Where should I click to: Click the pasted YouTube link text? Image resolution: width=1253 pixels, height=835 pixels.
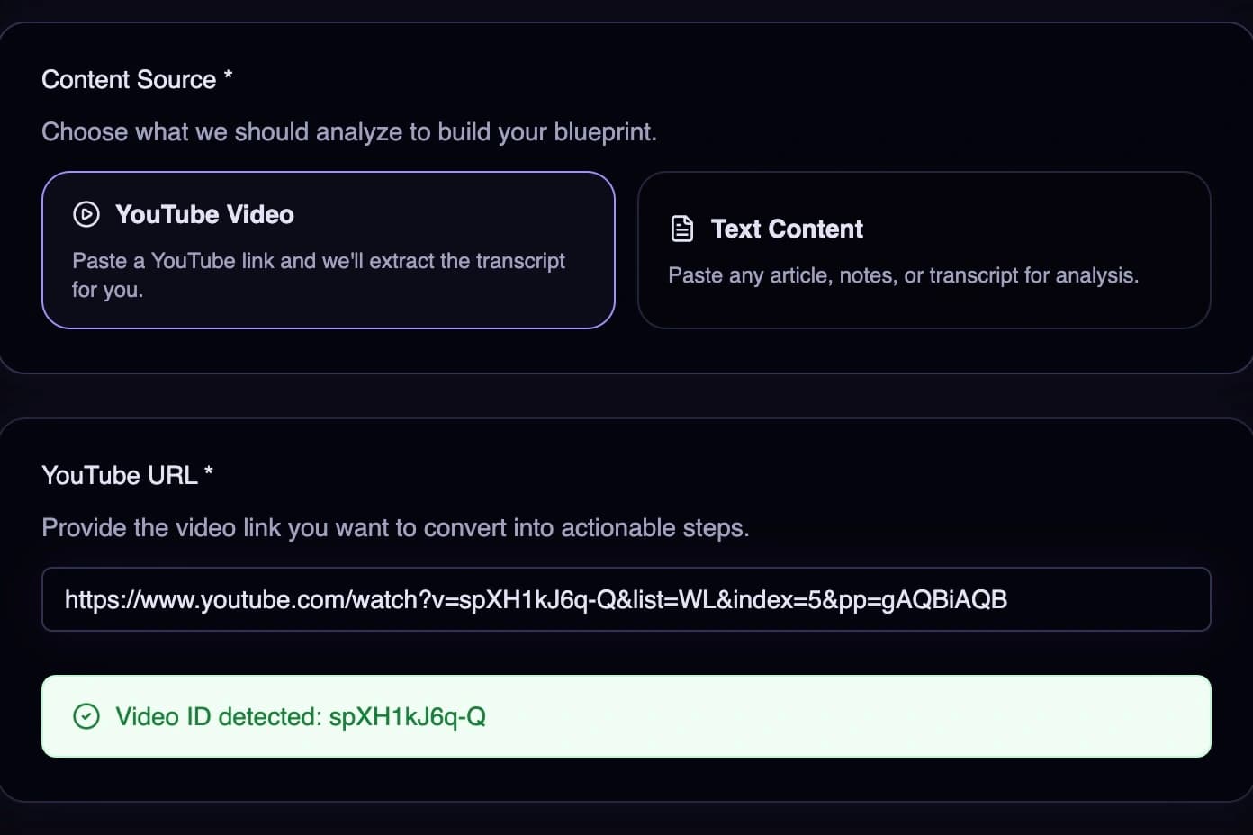click(x=536, y=599)
